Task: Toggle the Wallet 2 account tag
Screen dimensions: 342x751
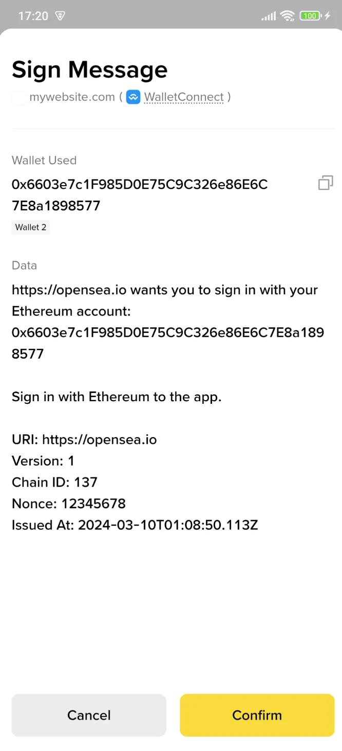Action: pyautogui.click(x=30, y=227)
